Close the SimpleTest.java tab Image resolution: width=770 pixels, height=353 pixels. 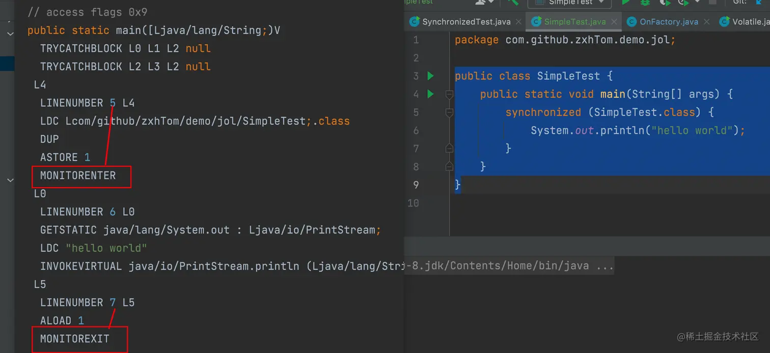coord(614,22)
